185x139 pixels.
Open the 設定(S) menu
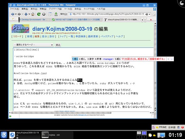[78, 9]
